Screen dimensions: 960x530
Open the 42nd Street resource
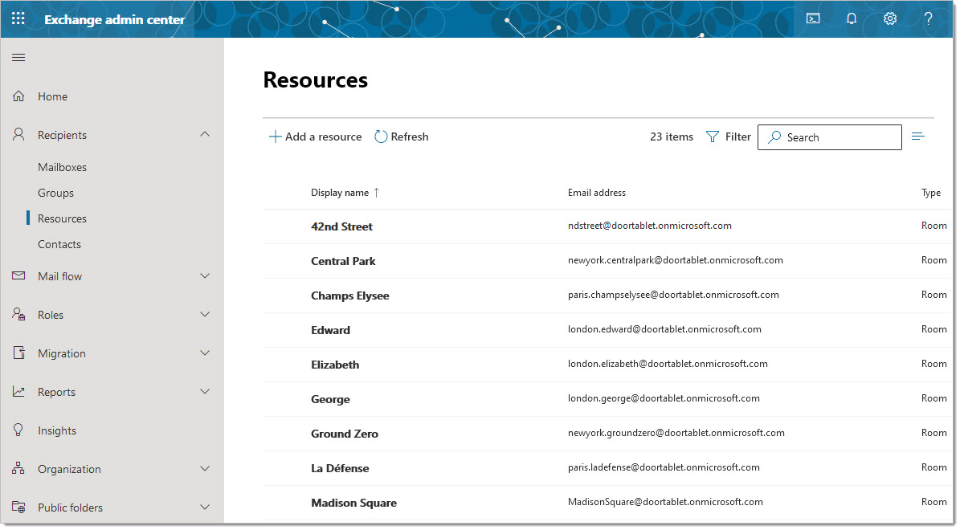point(342,226)
